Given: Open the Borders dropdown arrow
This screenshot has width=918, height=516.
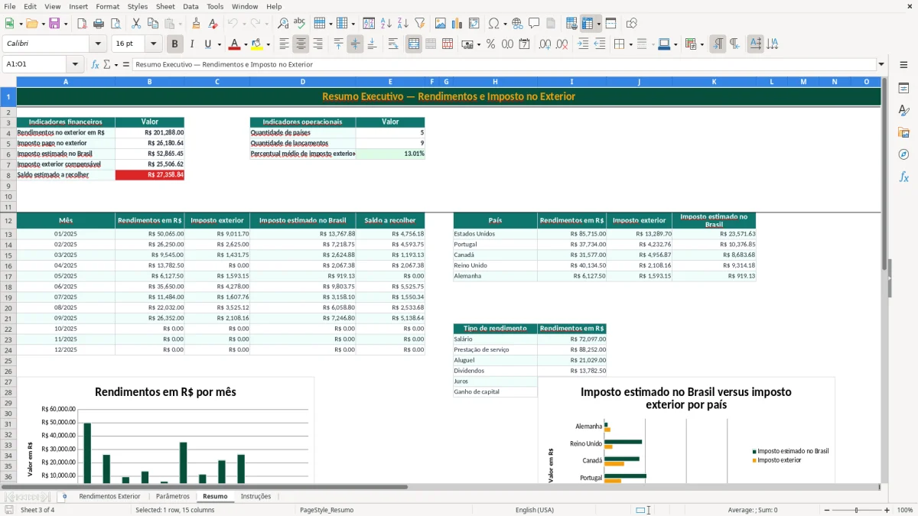Looking at the screenshot, I should pyautogui.click(x=631, y=44).
